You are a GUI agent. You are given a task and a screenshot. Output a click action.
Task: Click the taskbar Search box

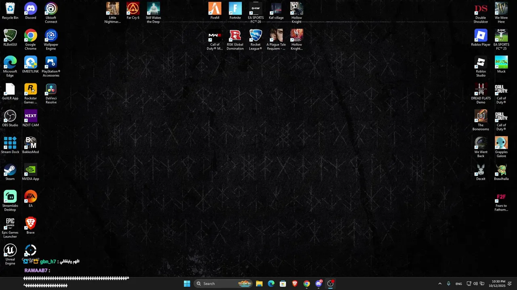(x=223, y=284)
